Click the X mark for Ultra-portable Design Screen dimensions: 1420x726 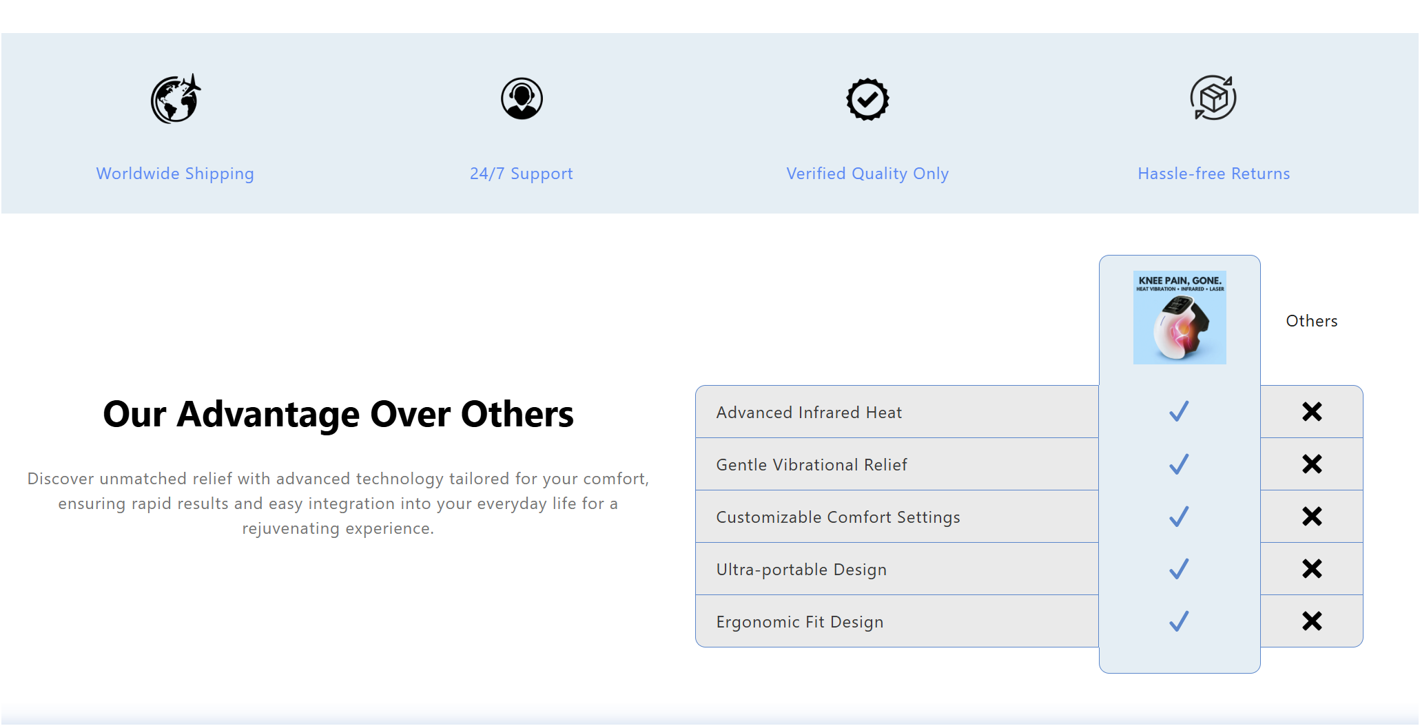(x=1312, y=569)
